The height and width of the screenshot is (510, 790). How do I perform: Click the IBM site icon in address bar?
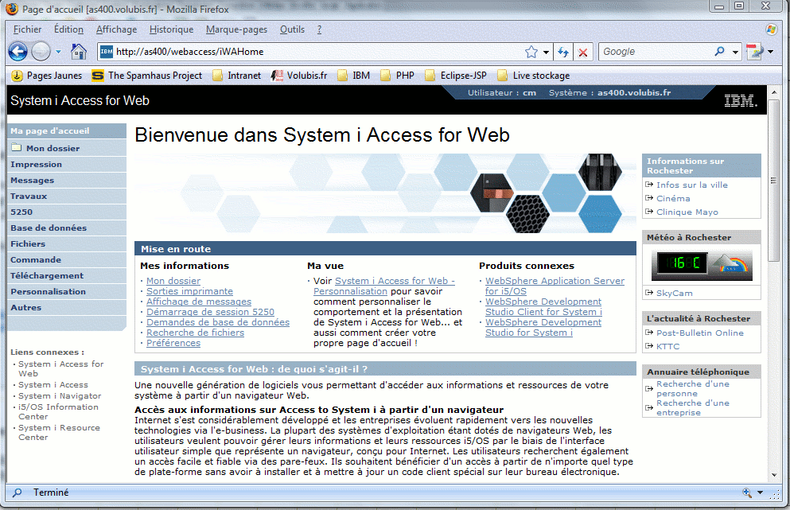107,52
